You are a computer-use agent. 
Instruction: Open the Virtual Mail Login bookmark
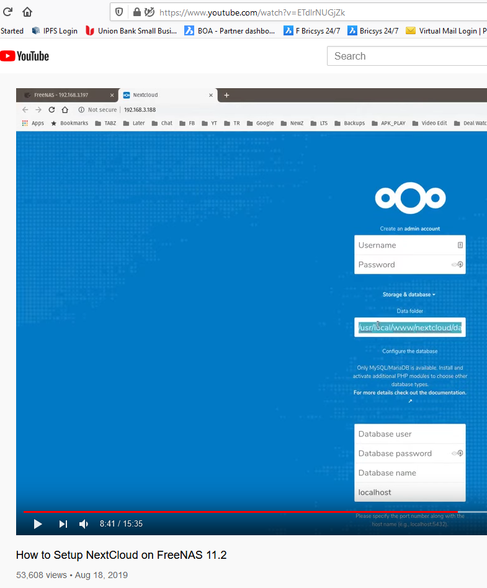[x=445, y=30]
